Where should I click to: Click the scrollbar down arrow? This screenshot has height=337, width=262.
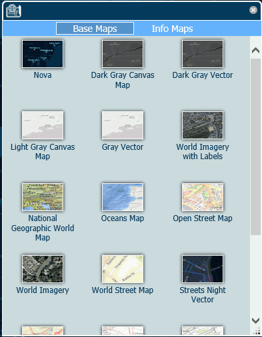click(256, 320)
